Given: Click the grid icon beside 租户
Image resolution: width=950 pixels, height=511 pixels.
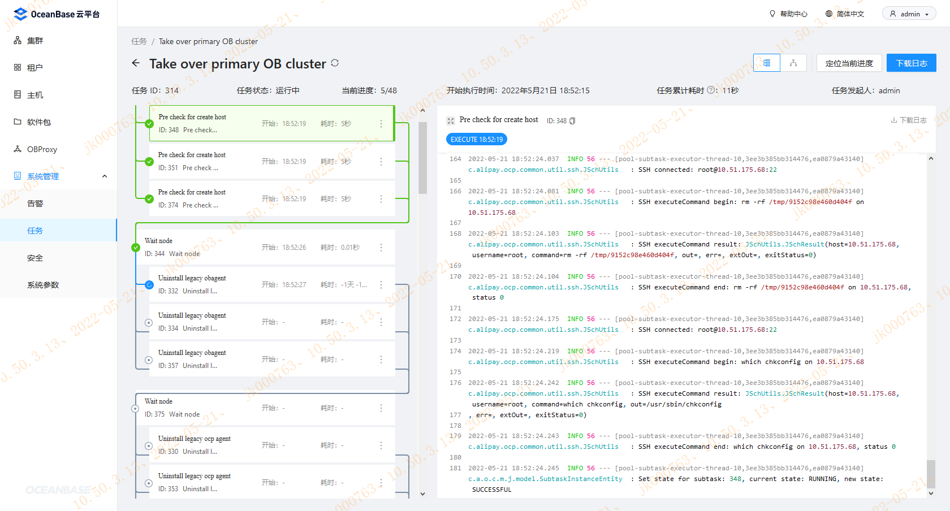Looking at the screenshot, I should (18, 67).
